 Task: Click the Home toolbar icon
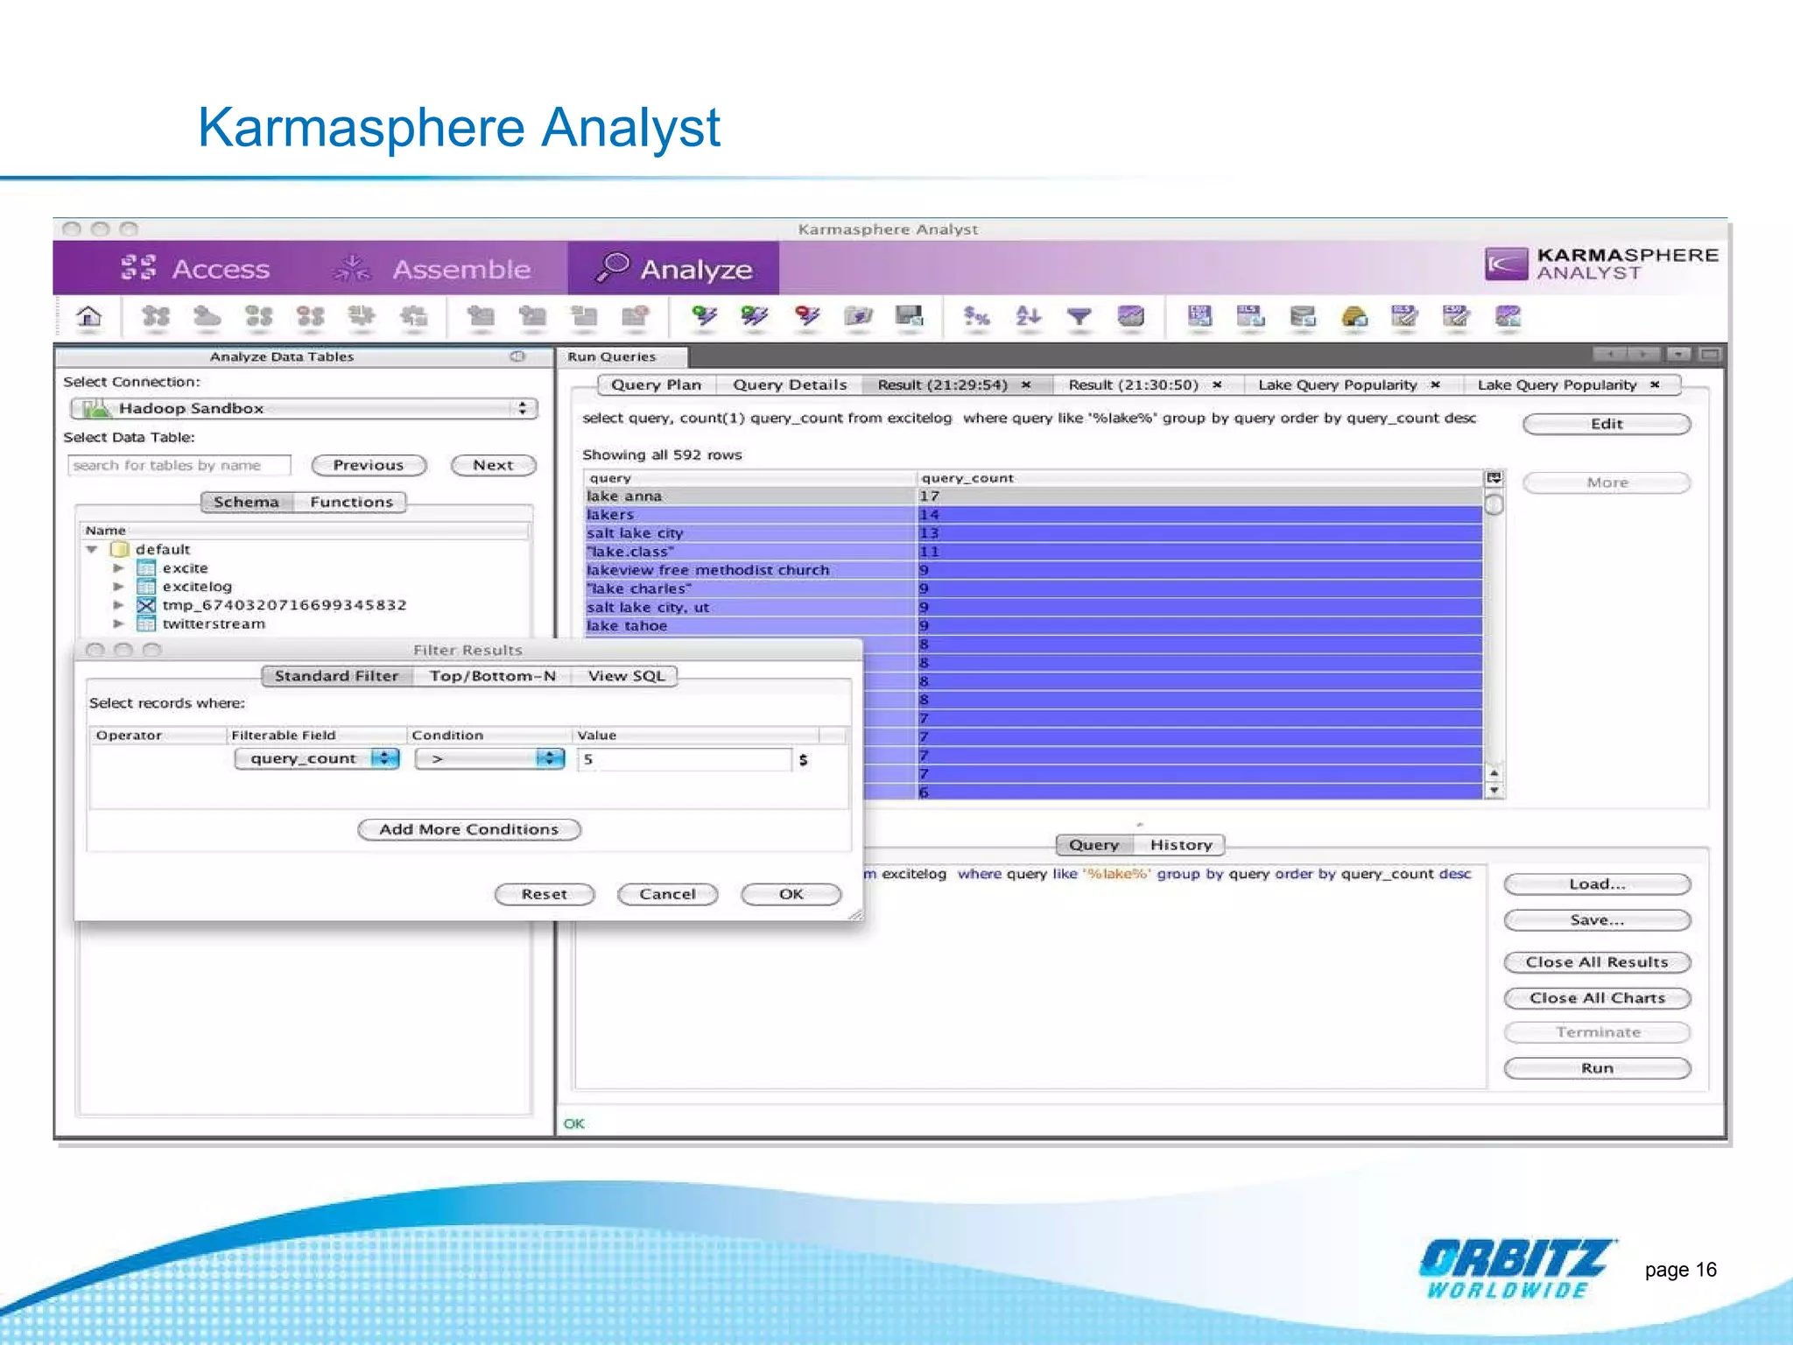click(x=89, y=317)
